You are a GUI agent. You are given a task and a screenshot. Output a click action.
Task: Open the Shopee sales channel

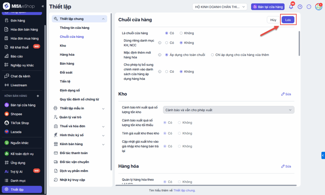pos(16,114)
